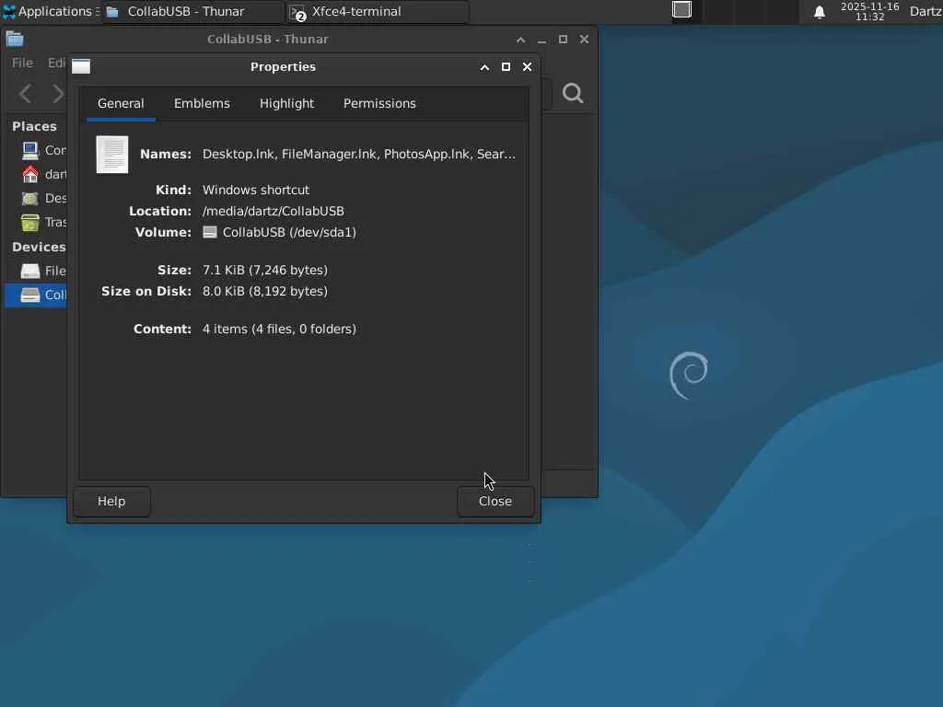Click the Content value 4 items
943x707 pixels.
point(280,329)
